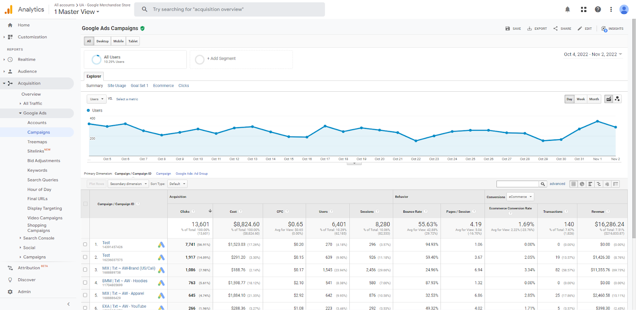636x310 pixels.
Task: Check the MIX AW-Brand (US/Cal) row checkbox
Action: coord(85,270)
